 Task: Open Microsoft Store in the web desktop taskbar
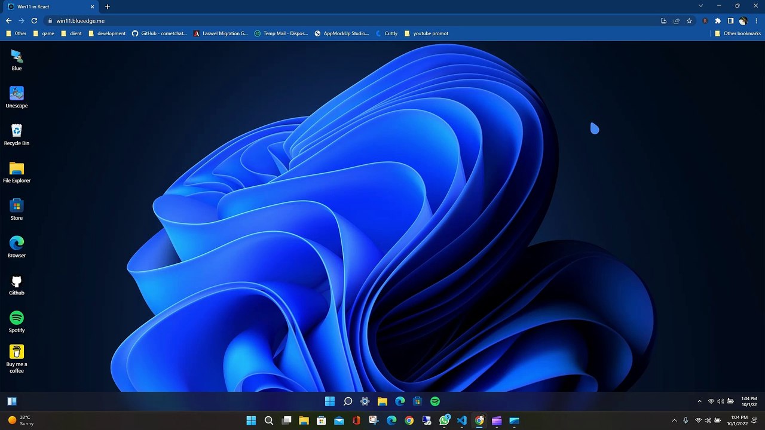tap(418, 401)
